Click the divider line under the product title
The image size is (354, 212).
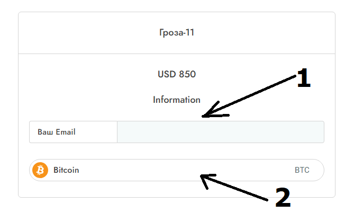(177, 54)
